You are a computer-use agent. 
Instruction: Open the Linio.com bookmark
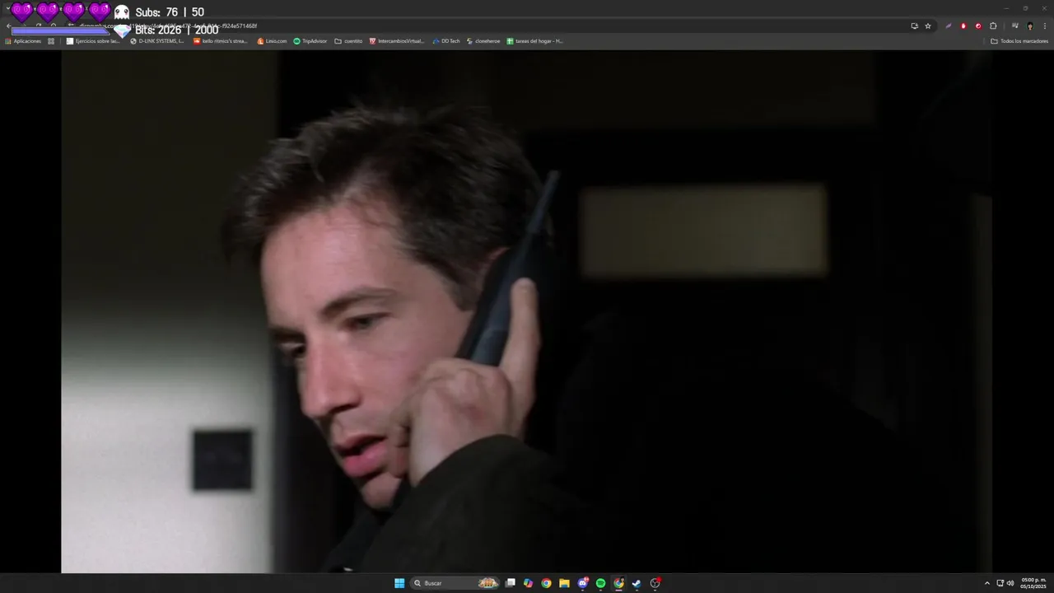272,41
